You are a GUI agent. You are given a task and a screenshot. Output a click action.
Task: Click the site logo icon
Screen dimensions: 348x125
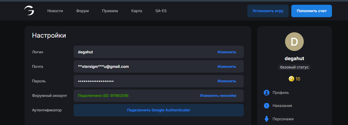(x=29, y=11)
